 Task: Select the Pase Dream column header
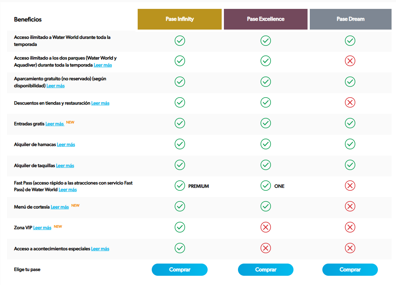pos(350,19)
